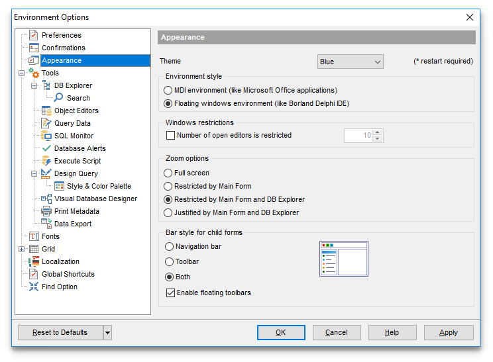Click the bar style preview thumbnail
Image resolution: width=493 pixels, height=362 pixels.
[x=344, y=259]
